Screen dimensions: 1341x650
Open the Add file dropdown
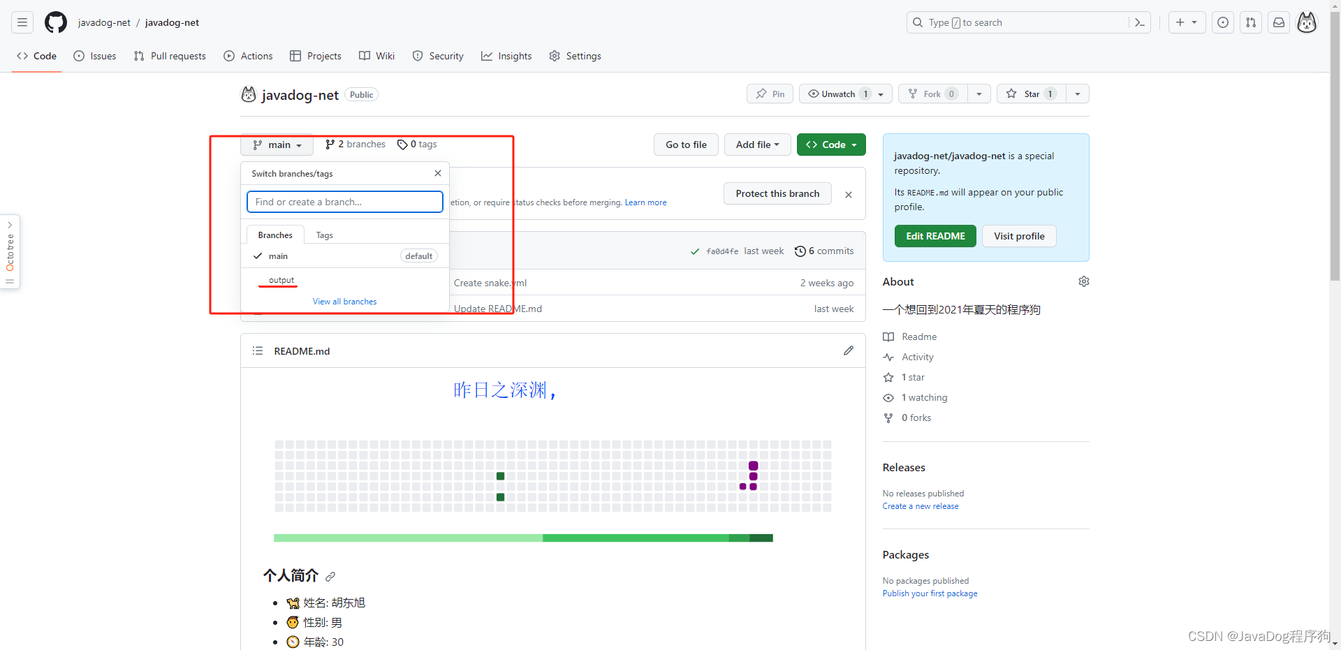click(x=757, y=145)
